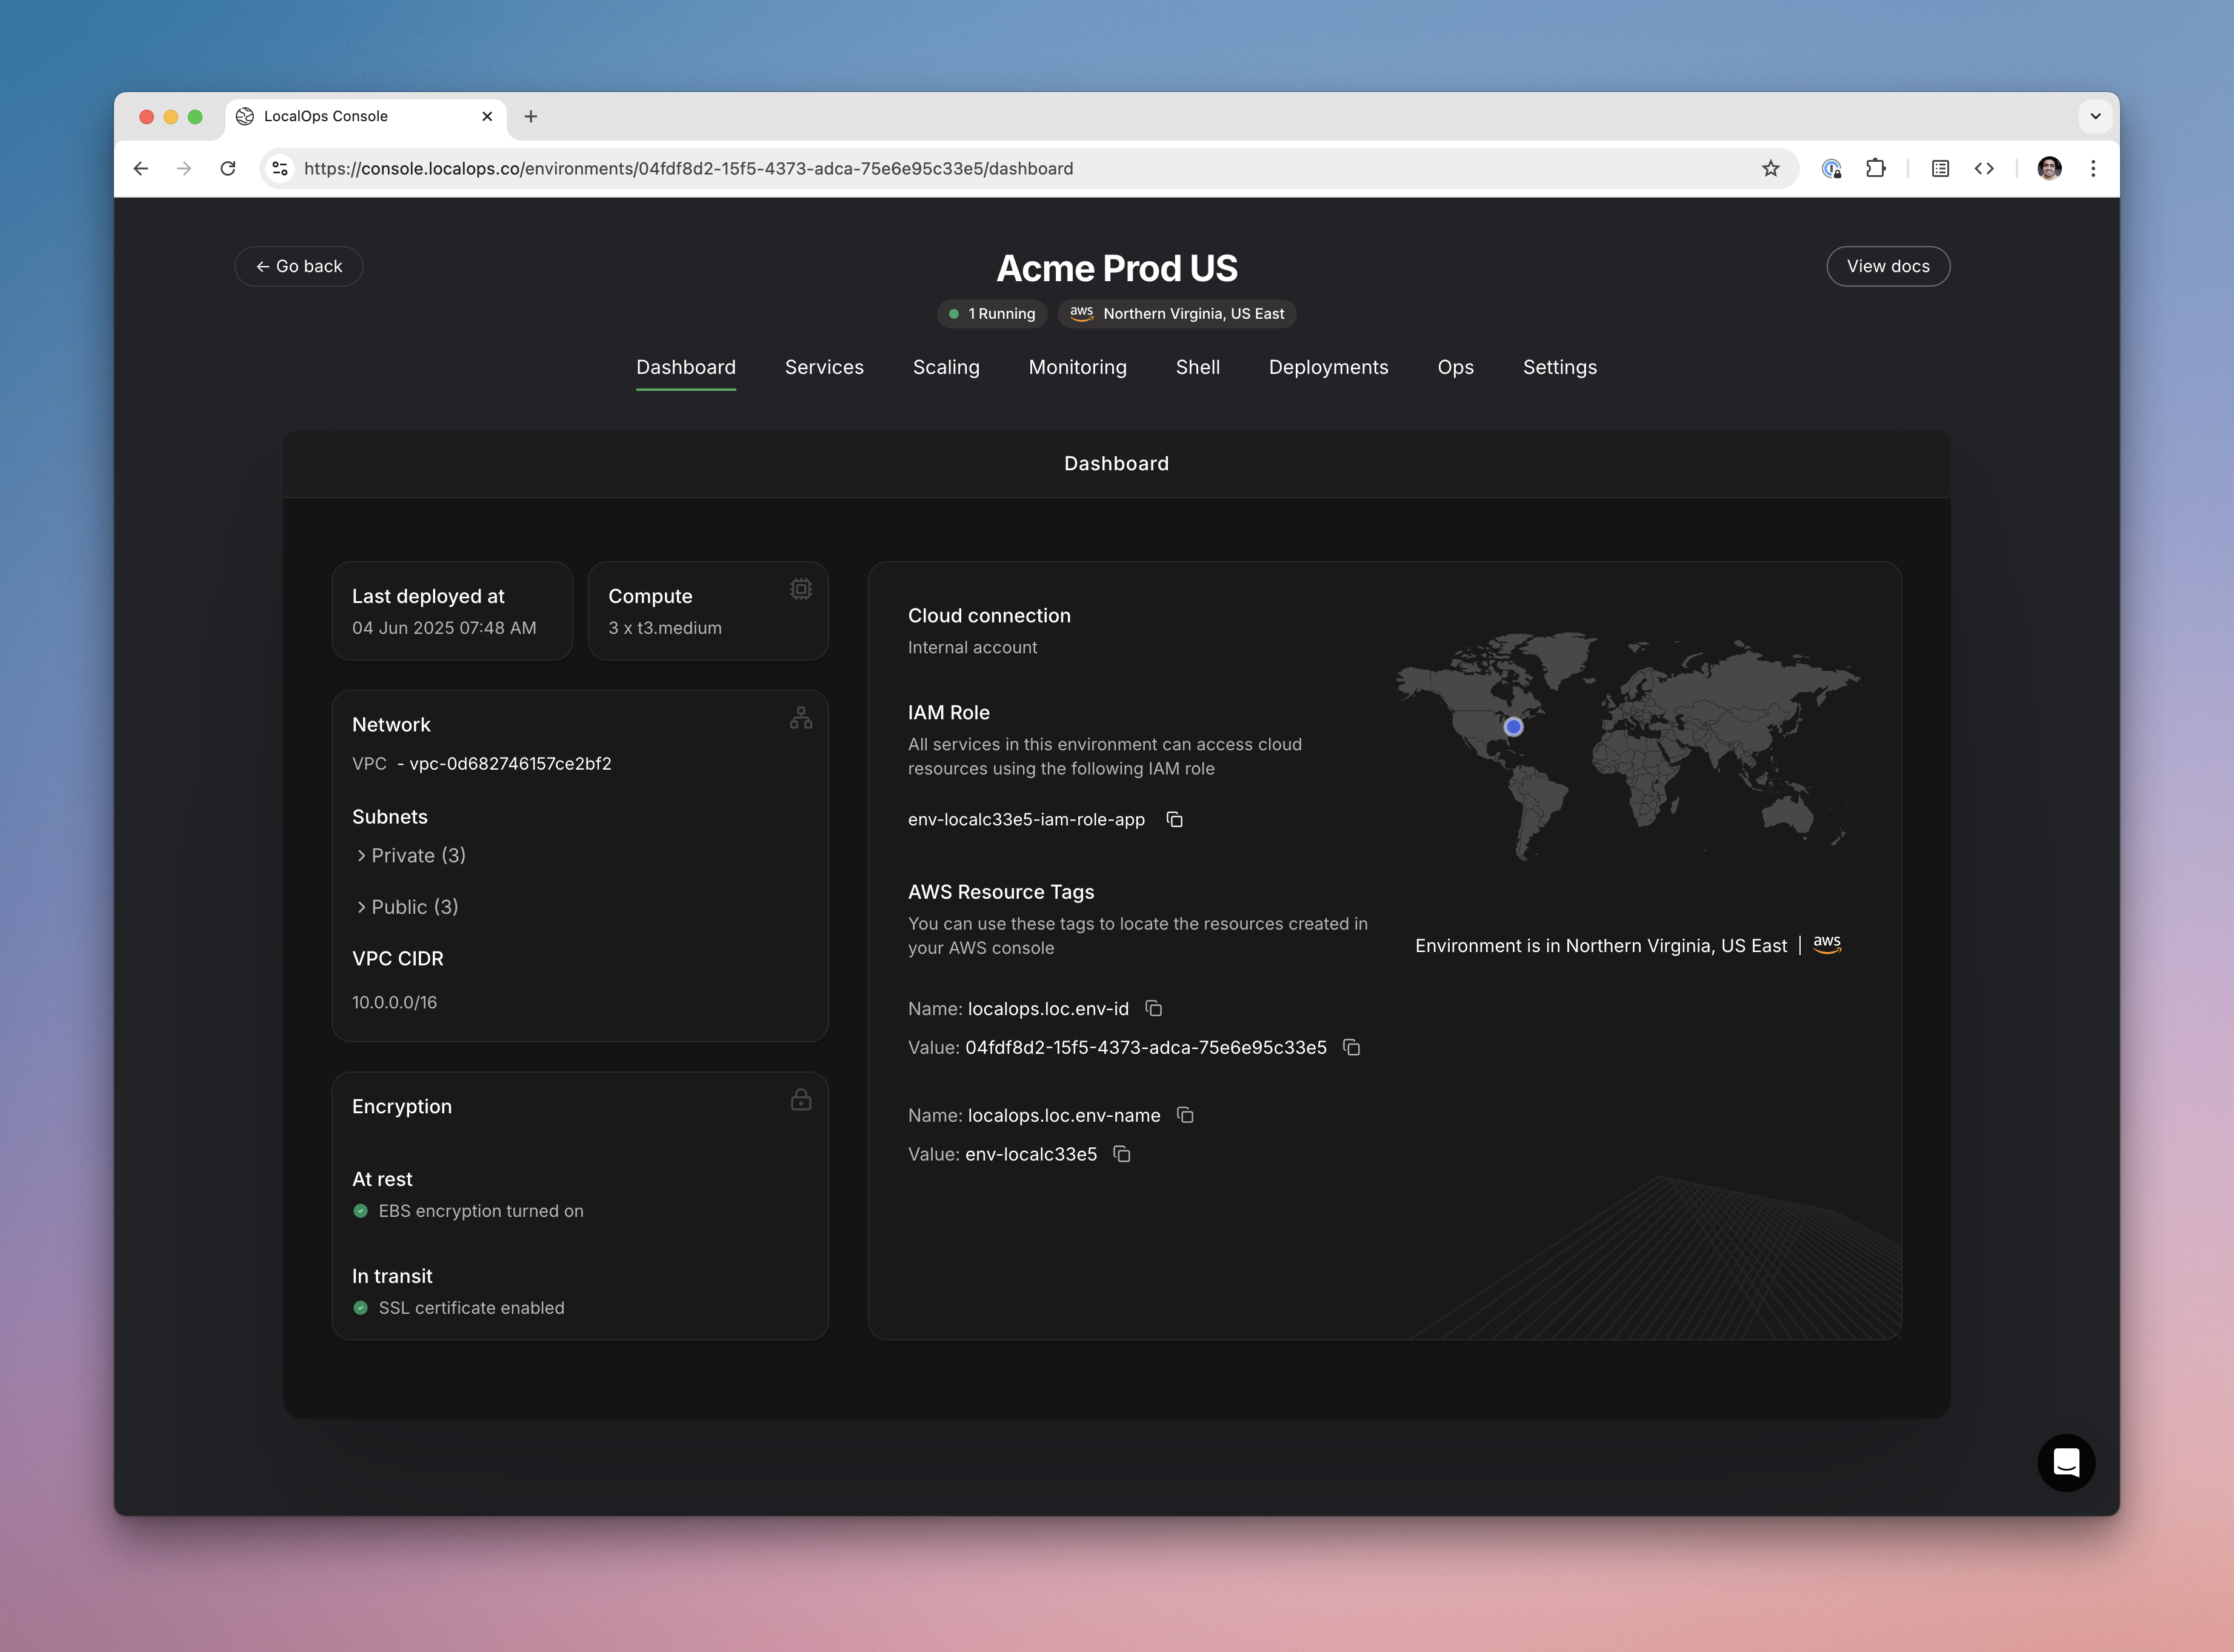This screenshot has width=2234, height=1652.
Task: Open the Scaling tab
Action: click(x=946, y=367)
